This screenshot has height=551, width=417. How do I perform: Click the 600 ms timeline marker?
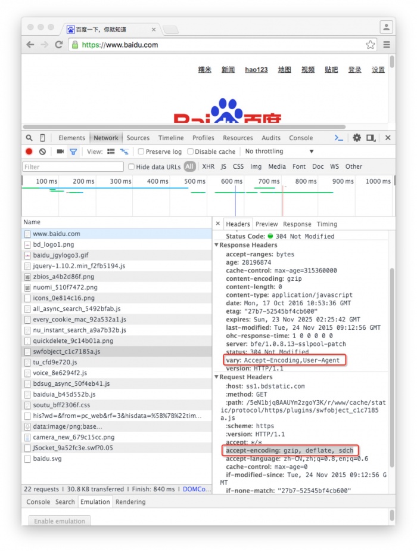point(232,181)
